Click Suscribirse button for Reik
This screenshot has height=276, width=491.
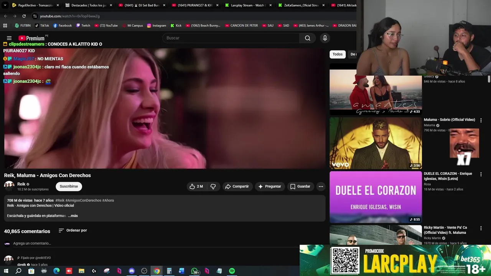[x=69, y=186]
